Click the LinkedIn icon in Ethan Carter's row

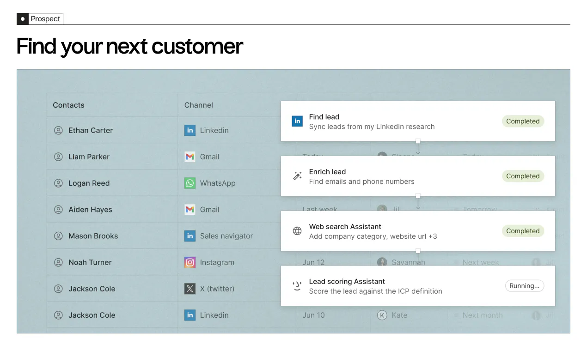190,130
